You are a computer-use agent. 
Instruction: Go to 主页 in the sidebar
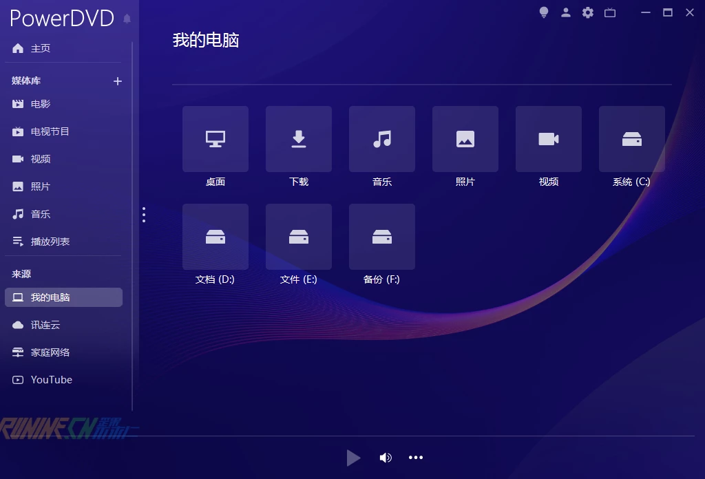[41, 48]
